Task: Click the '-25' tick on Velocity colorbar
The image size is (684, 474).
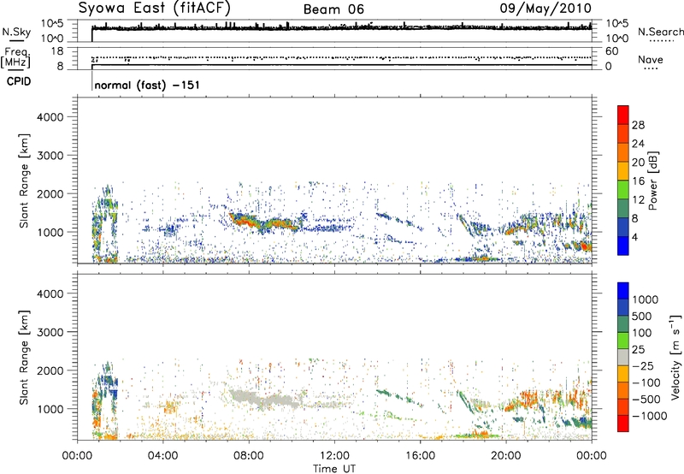Action: pos(643,365)
